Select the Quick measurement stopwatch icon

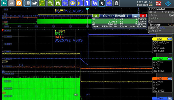(x=94, y=3)
